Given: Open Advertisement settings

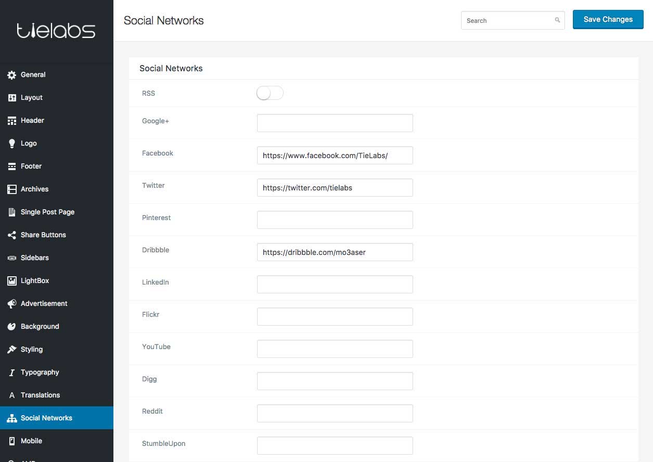Looking at the screenshot, I should (56, 304).
